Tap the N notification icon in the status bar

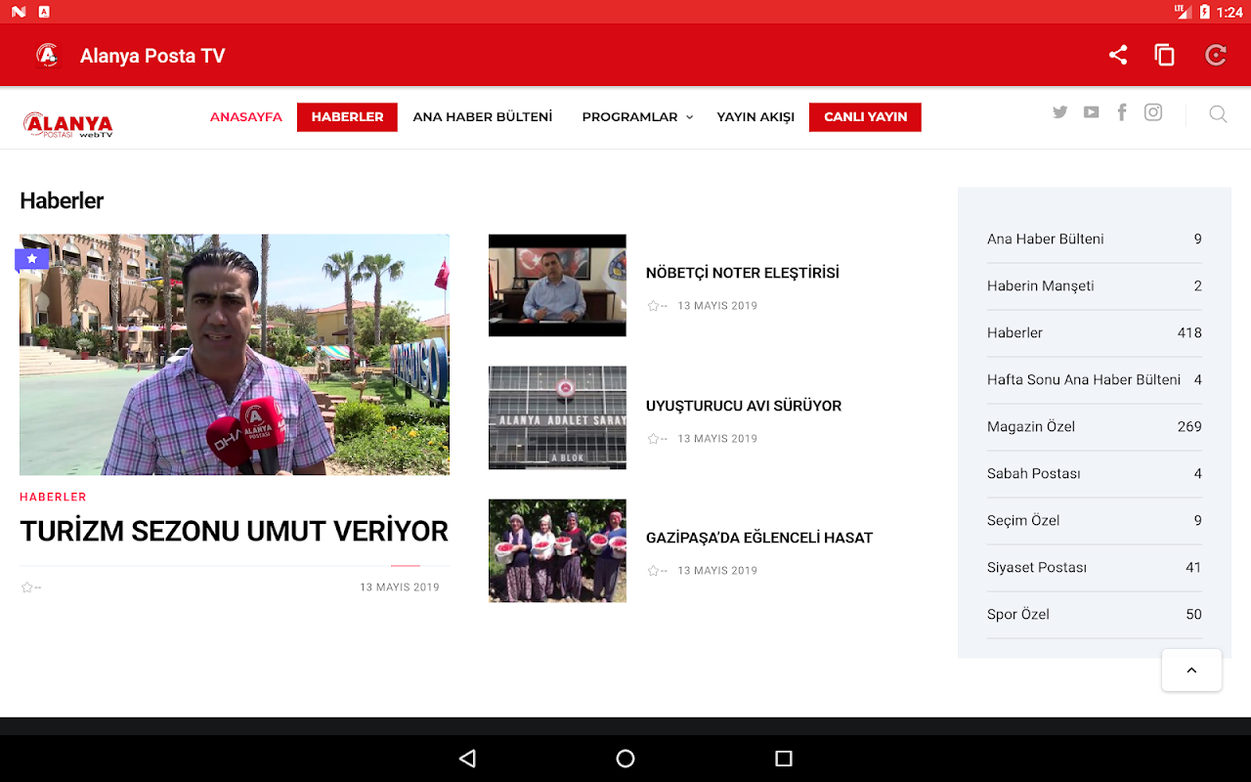(x=19, y=12)
